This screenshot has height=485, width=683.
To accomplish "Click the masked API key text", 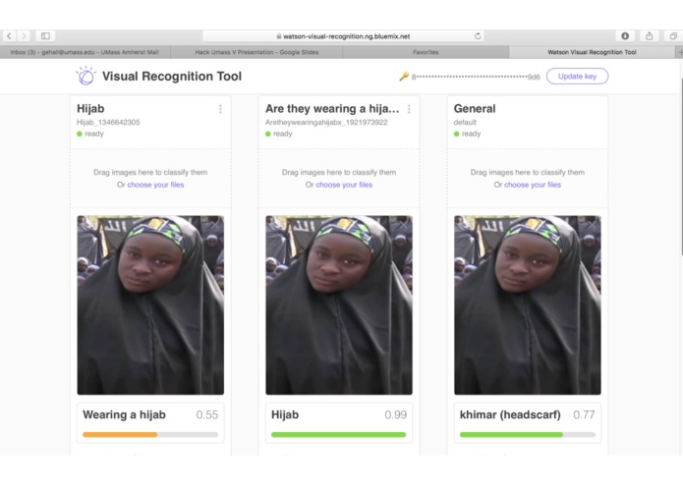I will [476, 77].
